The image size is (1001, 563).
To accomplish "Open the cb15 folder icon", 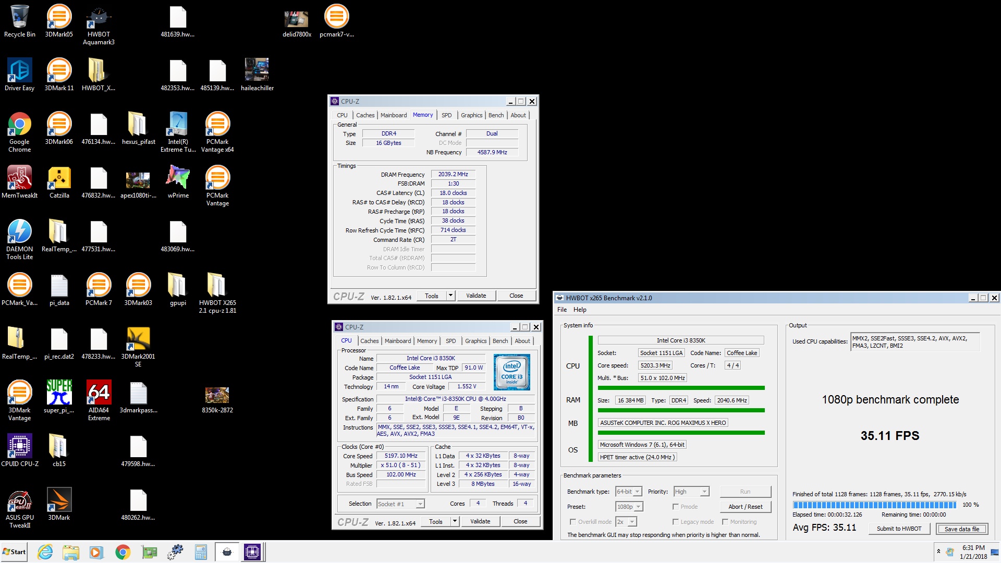I will coord(59,450).
